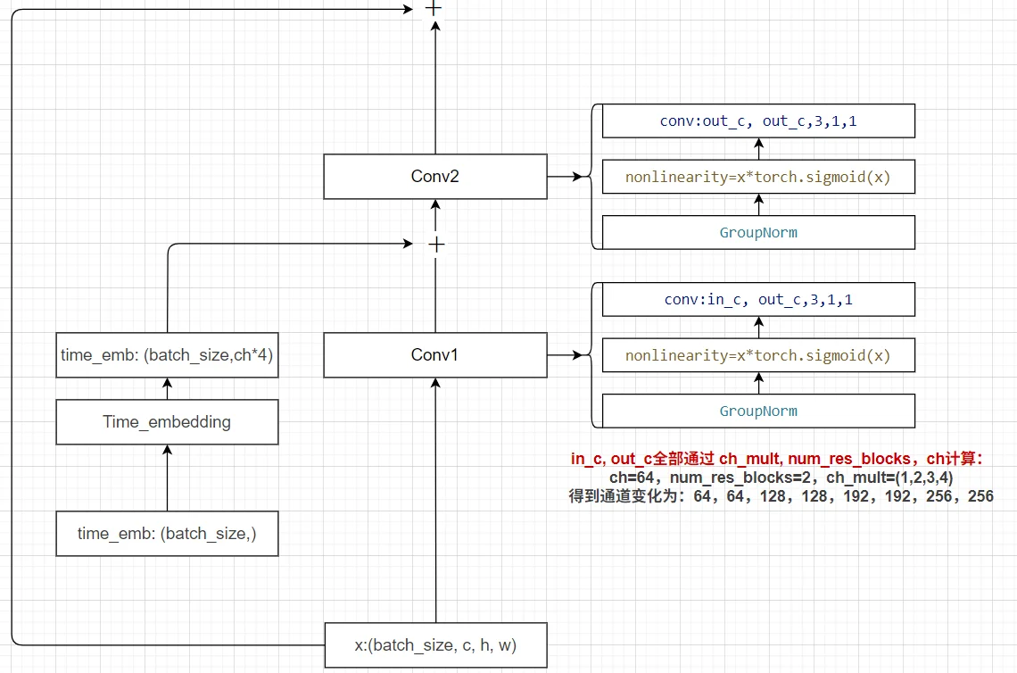Select the bottom nonlinearity sigmoid box

coord(757,354)
